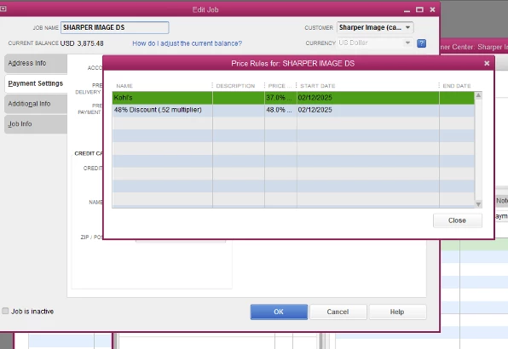Select the Job Info tab

[36, 124]
